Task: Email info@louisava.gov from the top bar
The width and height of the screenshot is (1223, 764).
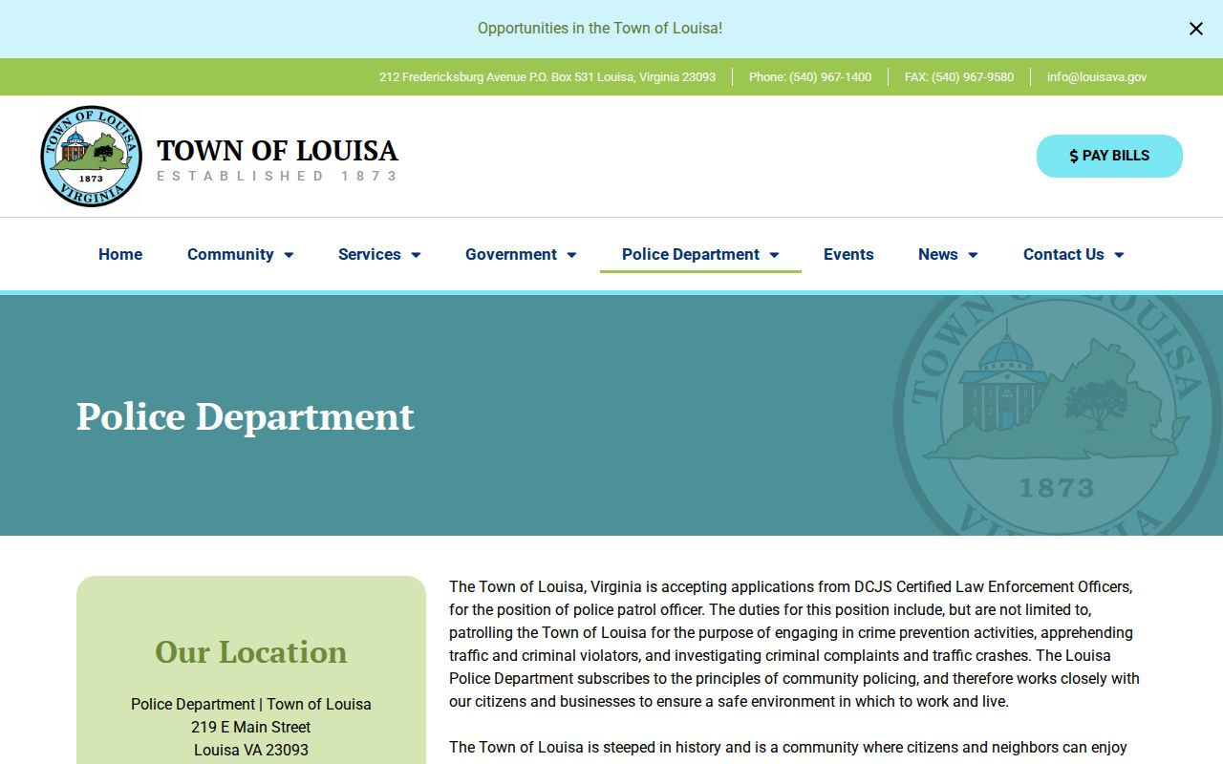Action: coord(1097,77)
